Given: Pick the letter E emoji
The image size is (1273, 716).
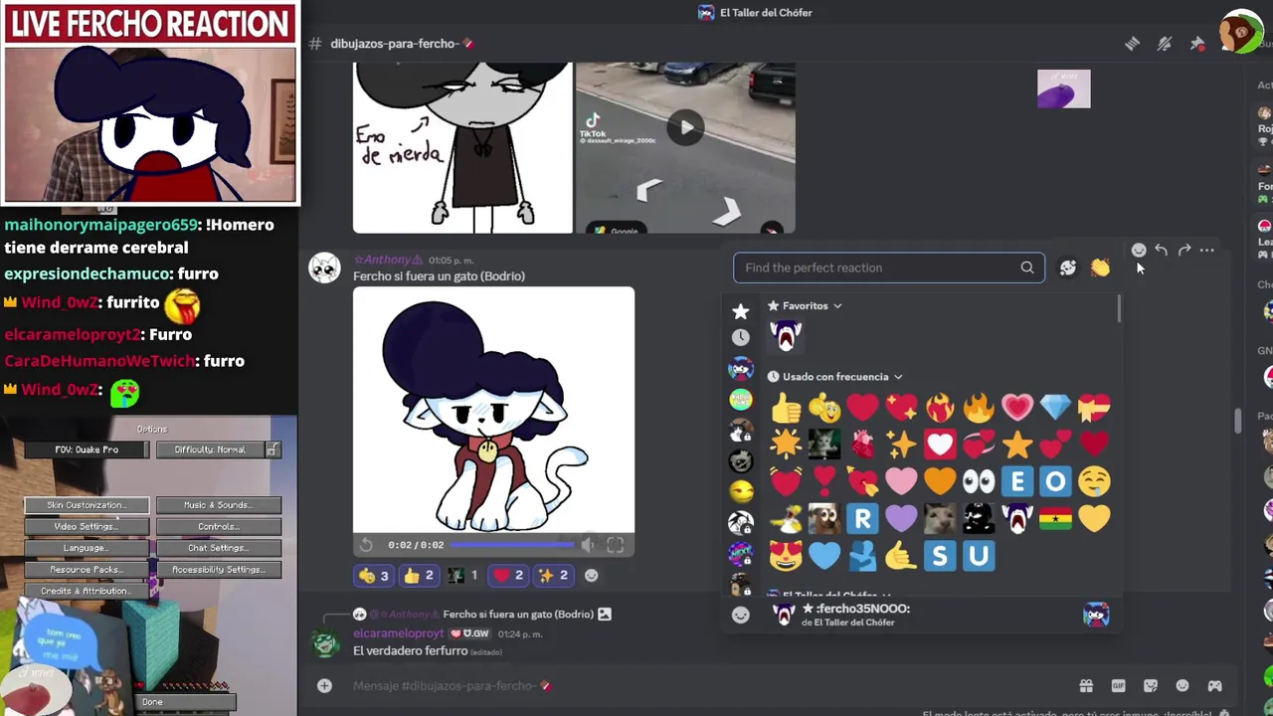Looking at the screenshot, I should coord(1017,482).
